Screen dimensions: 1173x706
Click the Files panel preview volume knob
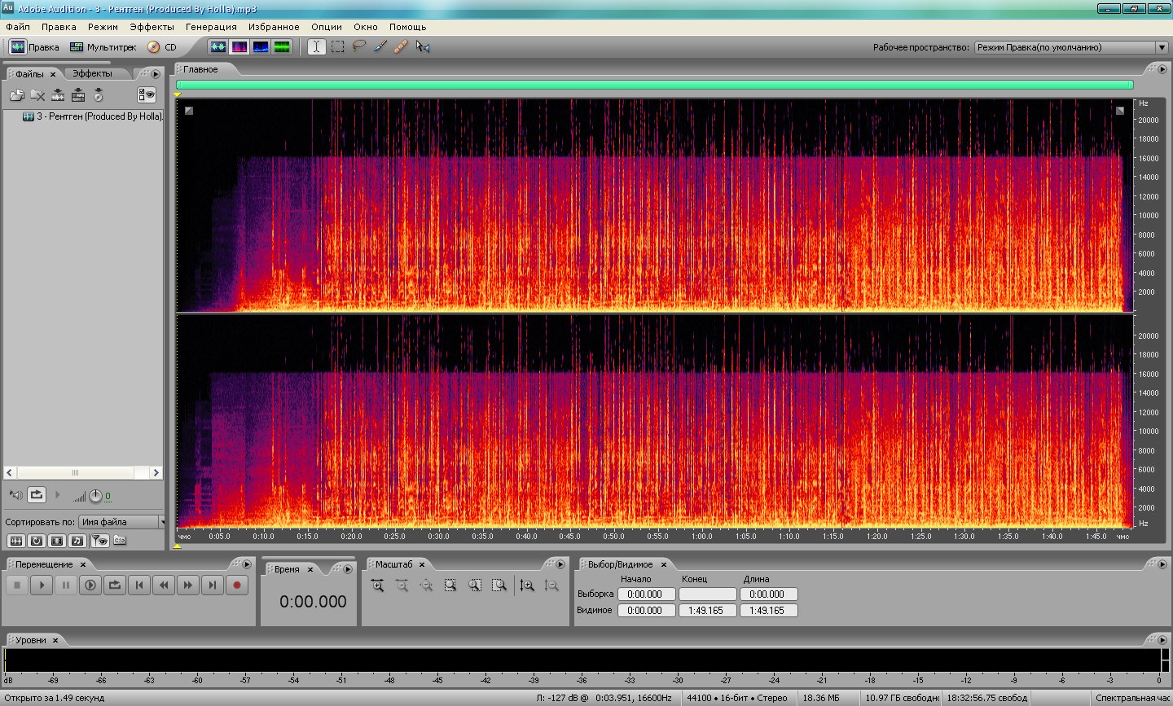pos(95,496)
